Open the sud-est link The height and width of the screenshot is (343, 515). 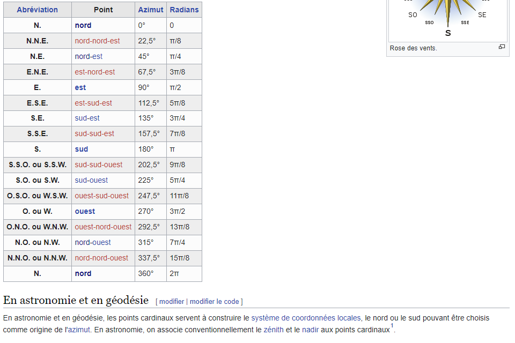87,118
